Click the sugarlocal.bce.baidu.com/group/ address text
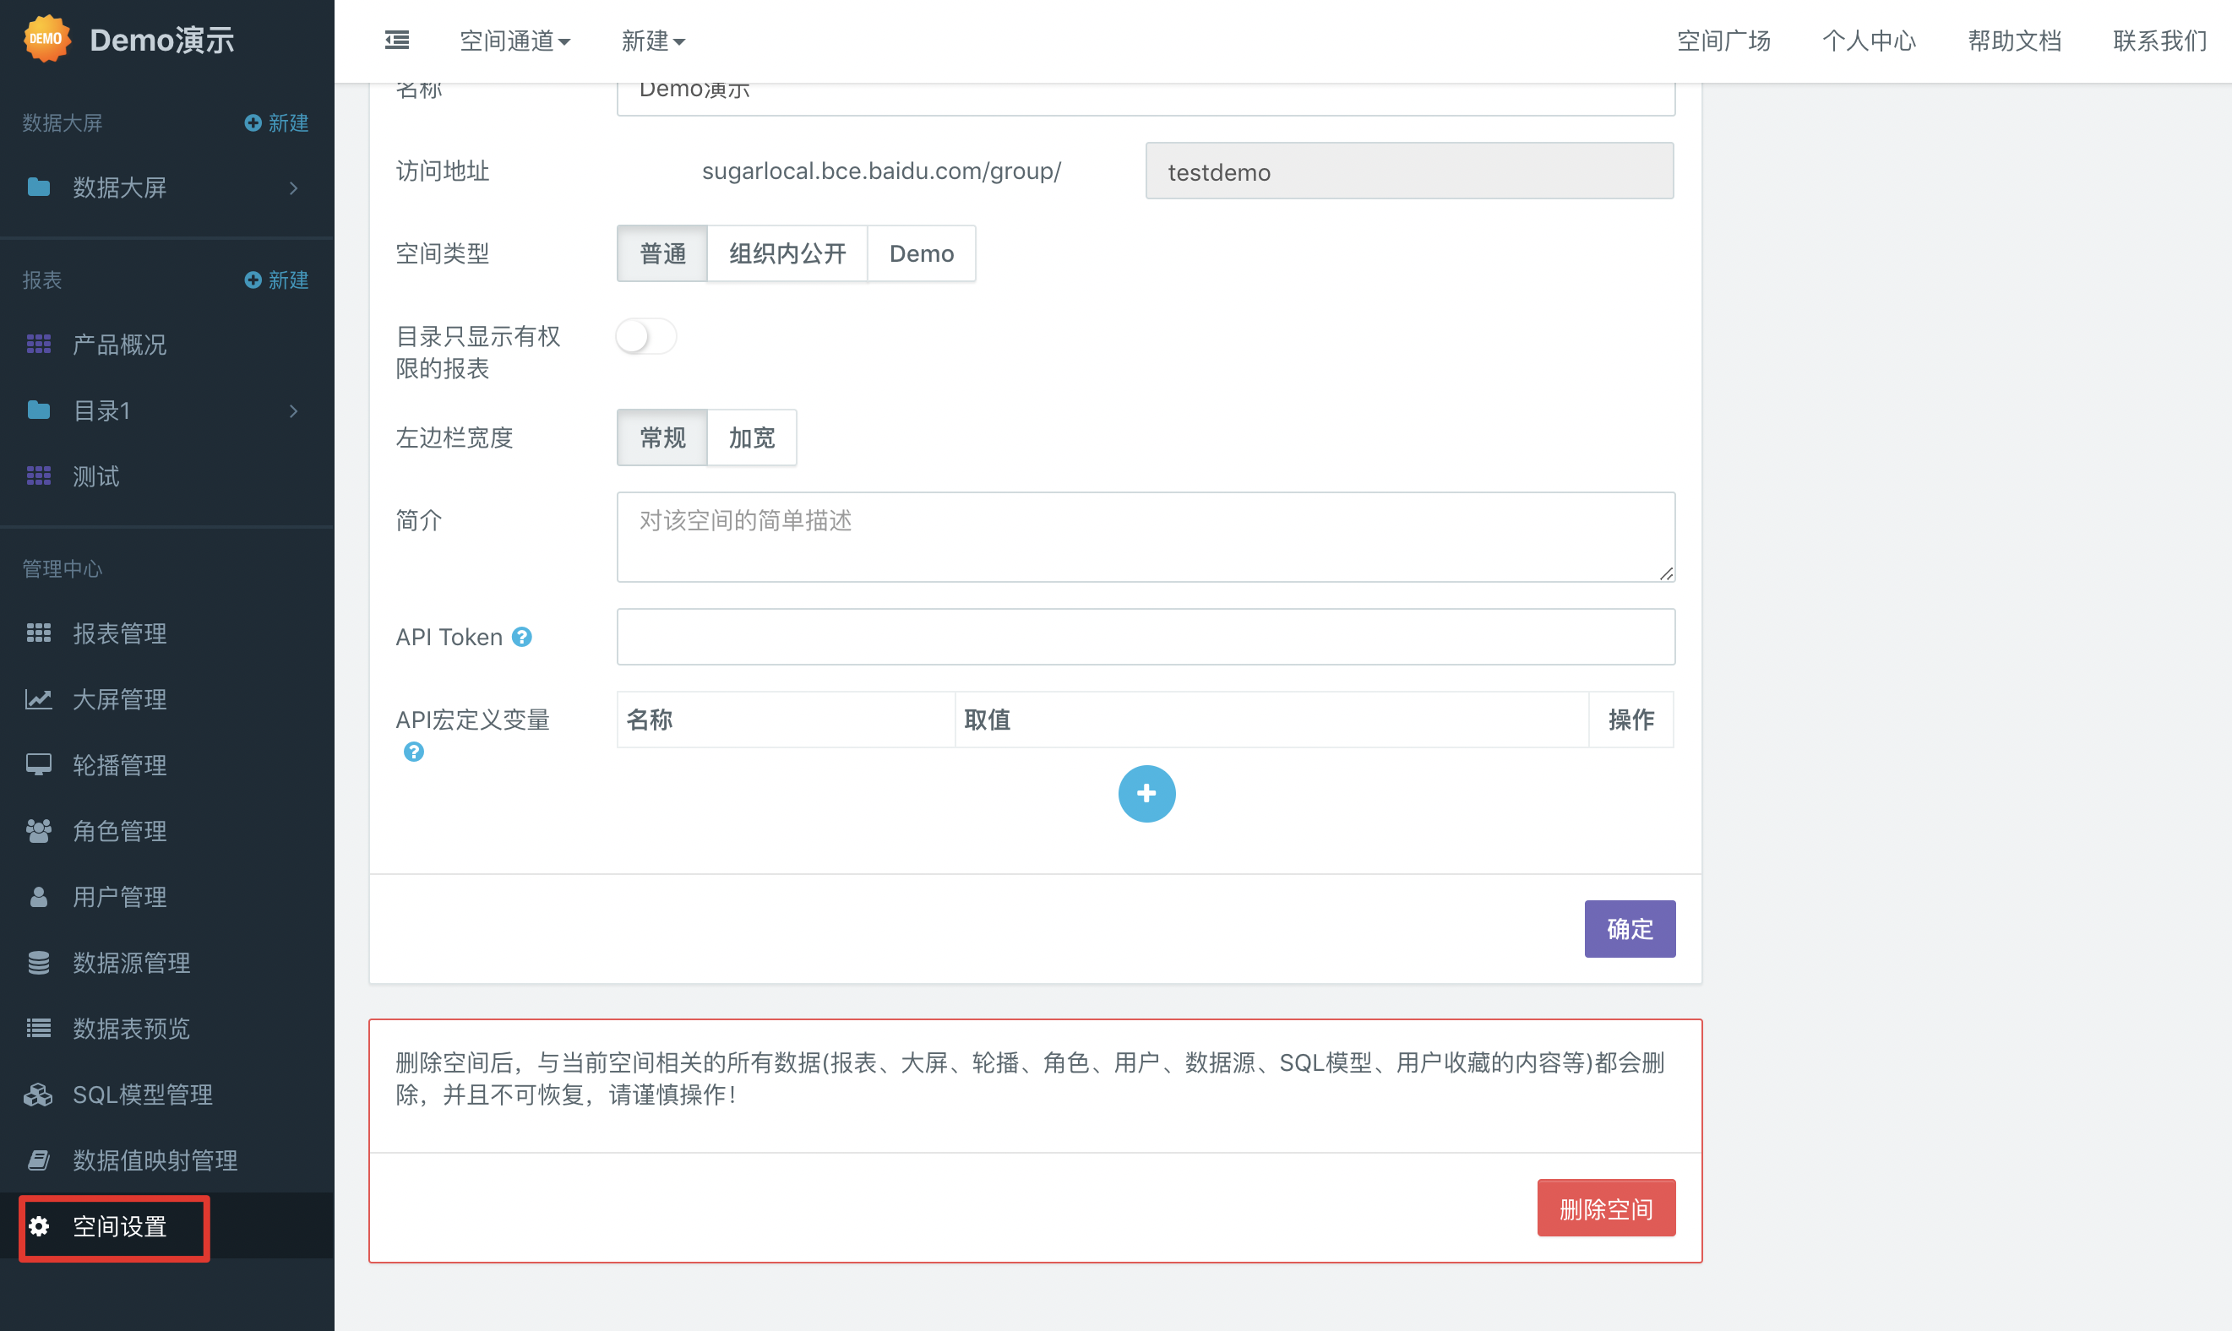 (881, 171)
